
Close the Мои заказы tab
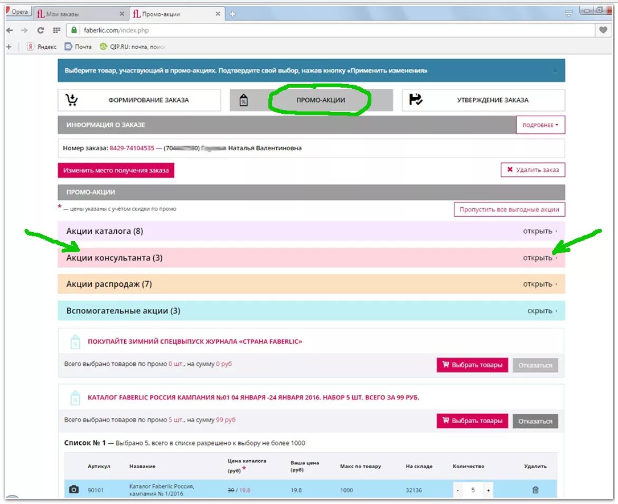click(122, 14)
